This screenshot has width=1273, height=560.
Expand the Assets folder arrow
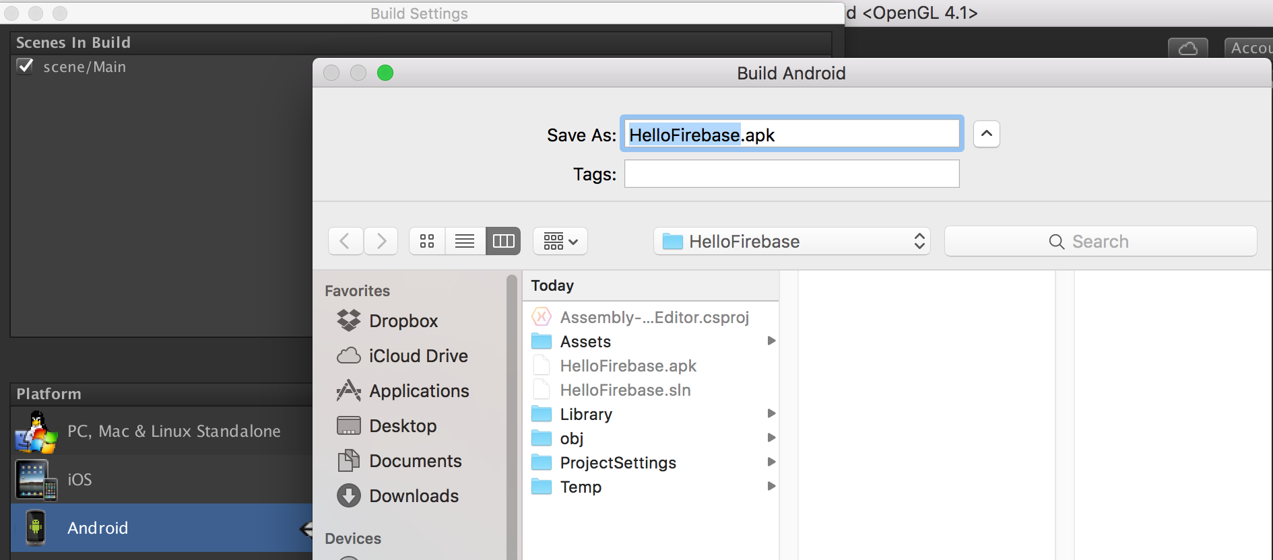771,341
